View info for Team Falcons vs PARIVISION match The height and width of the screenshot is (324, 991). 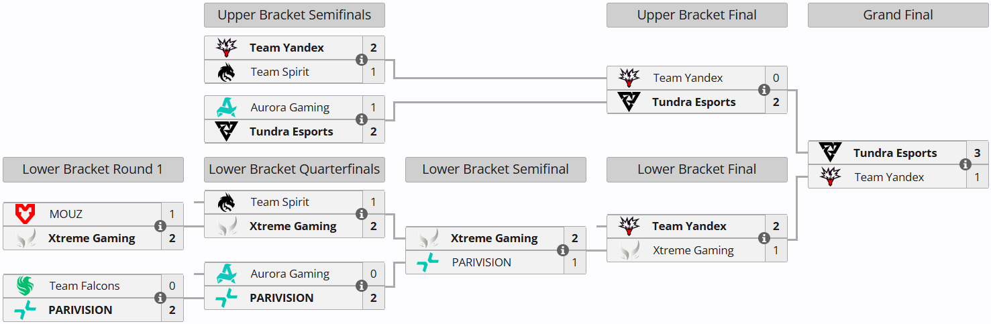160,298
